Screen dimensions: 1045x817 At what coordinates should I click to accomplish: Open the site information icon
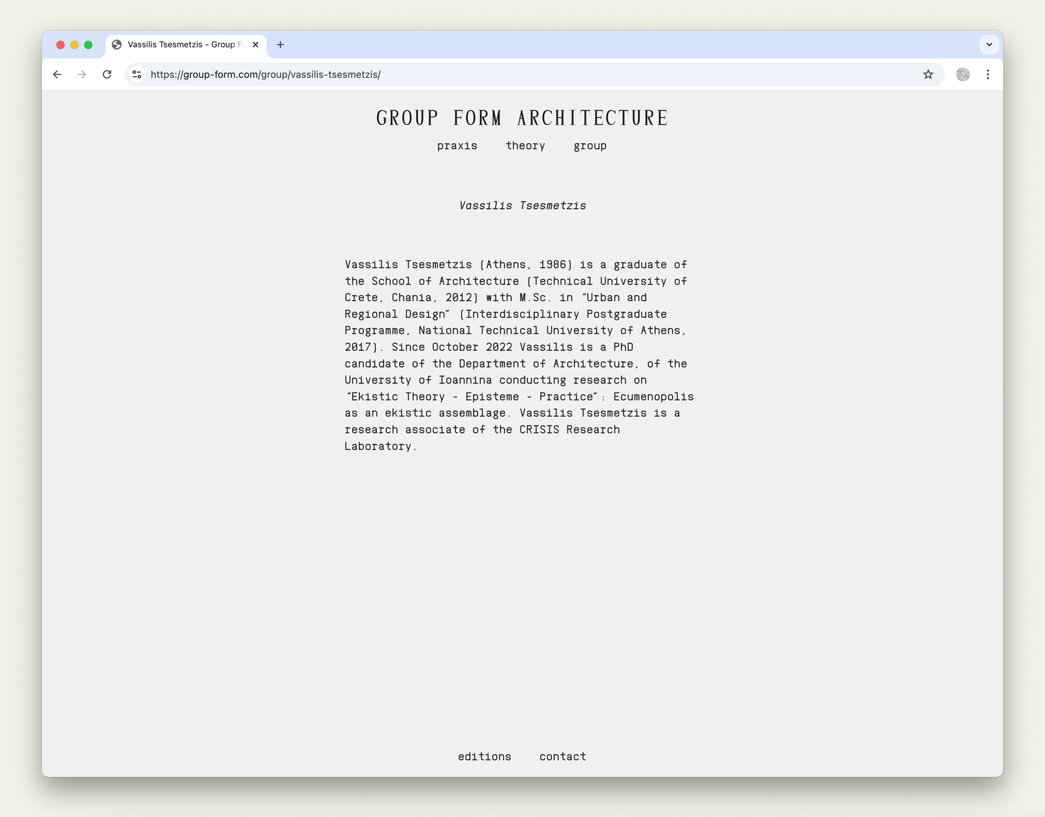coord(137,74)
